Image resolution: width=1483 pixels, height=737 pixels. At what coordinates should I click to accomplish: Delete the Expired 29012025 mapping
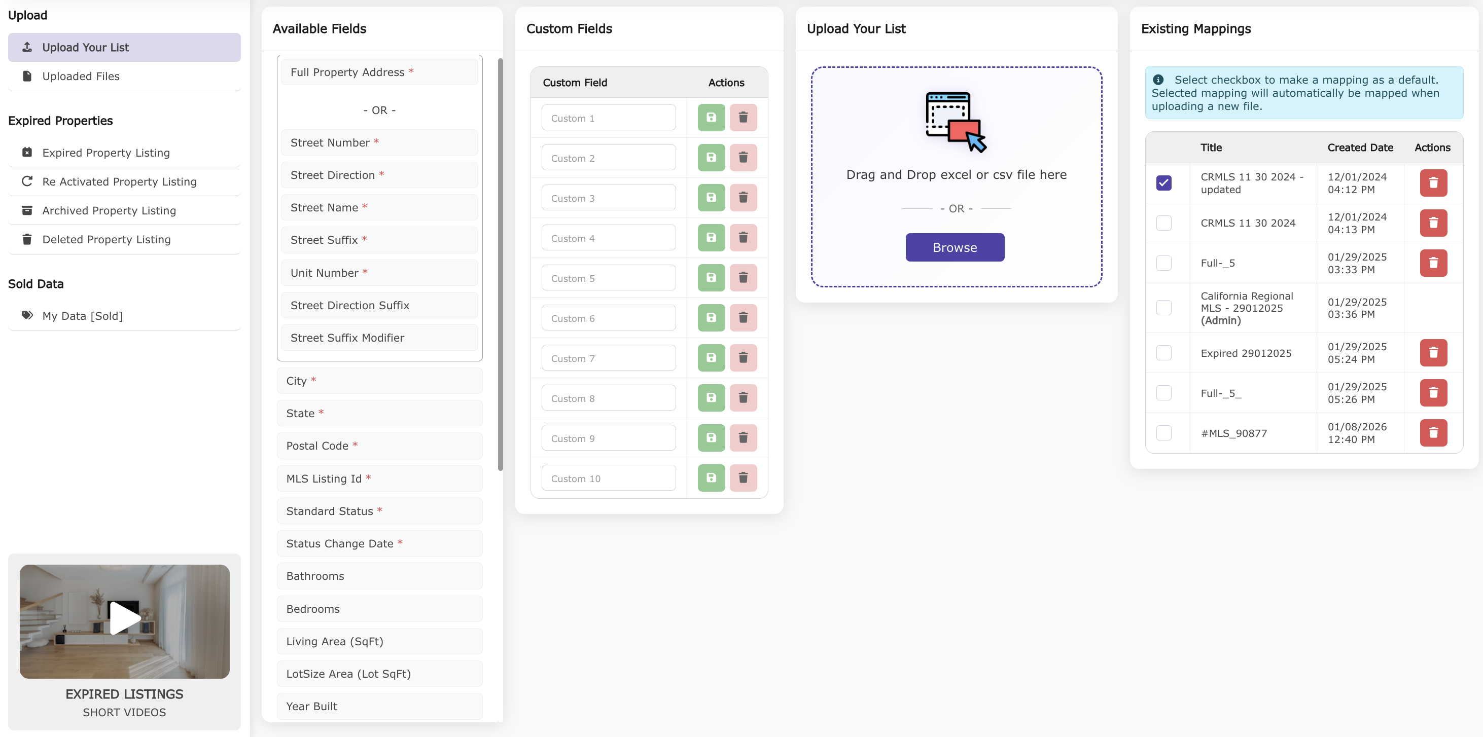pos(1433,353)
